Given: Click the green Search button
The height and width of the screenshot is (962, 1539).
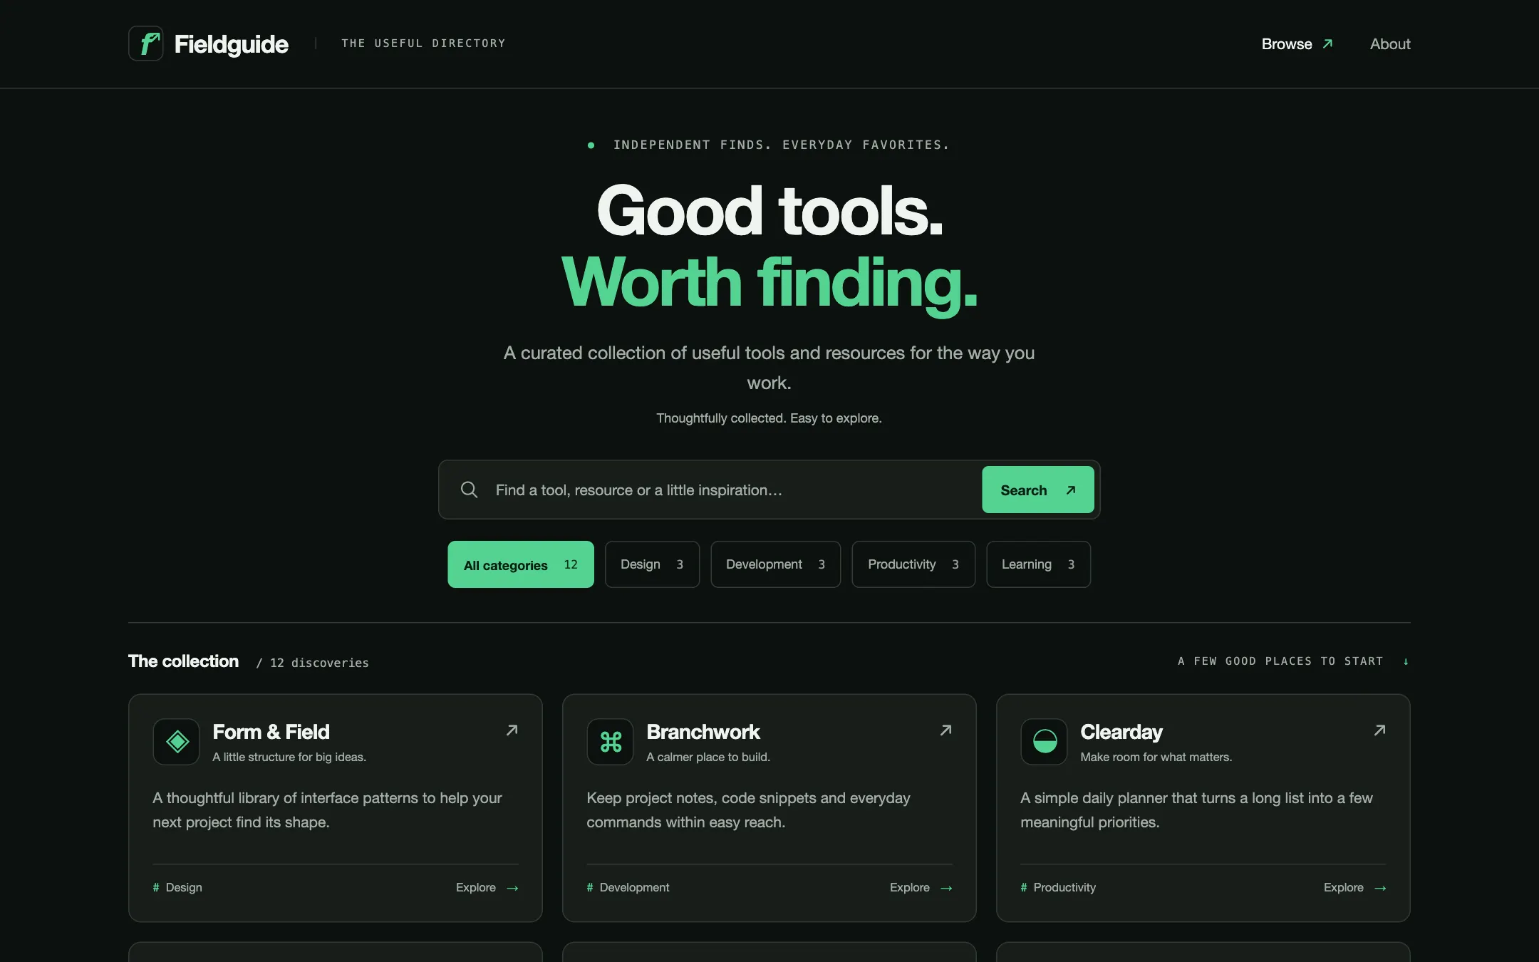Looking at the screenshot, I should (1037, 490).
